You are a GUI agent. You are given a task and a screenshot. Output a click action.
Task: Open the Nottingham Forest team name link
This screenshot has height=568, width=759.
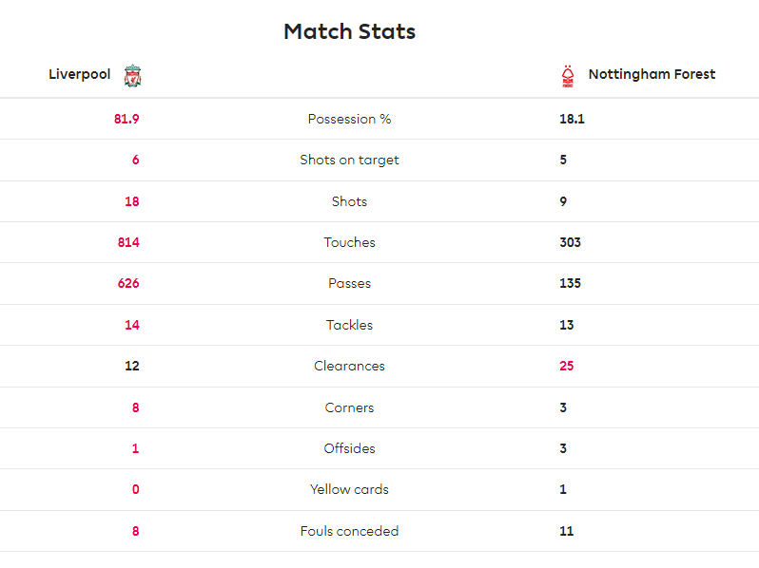652,74
